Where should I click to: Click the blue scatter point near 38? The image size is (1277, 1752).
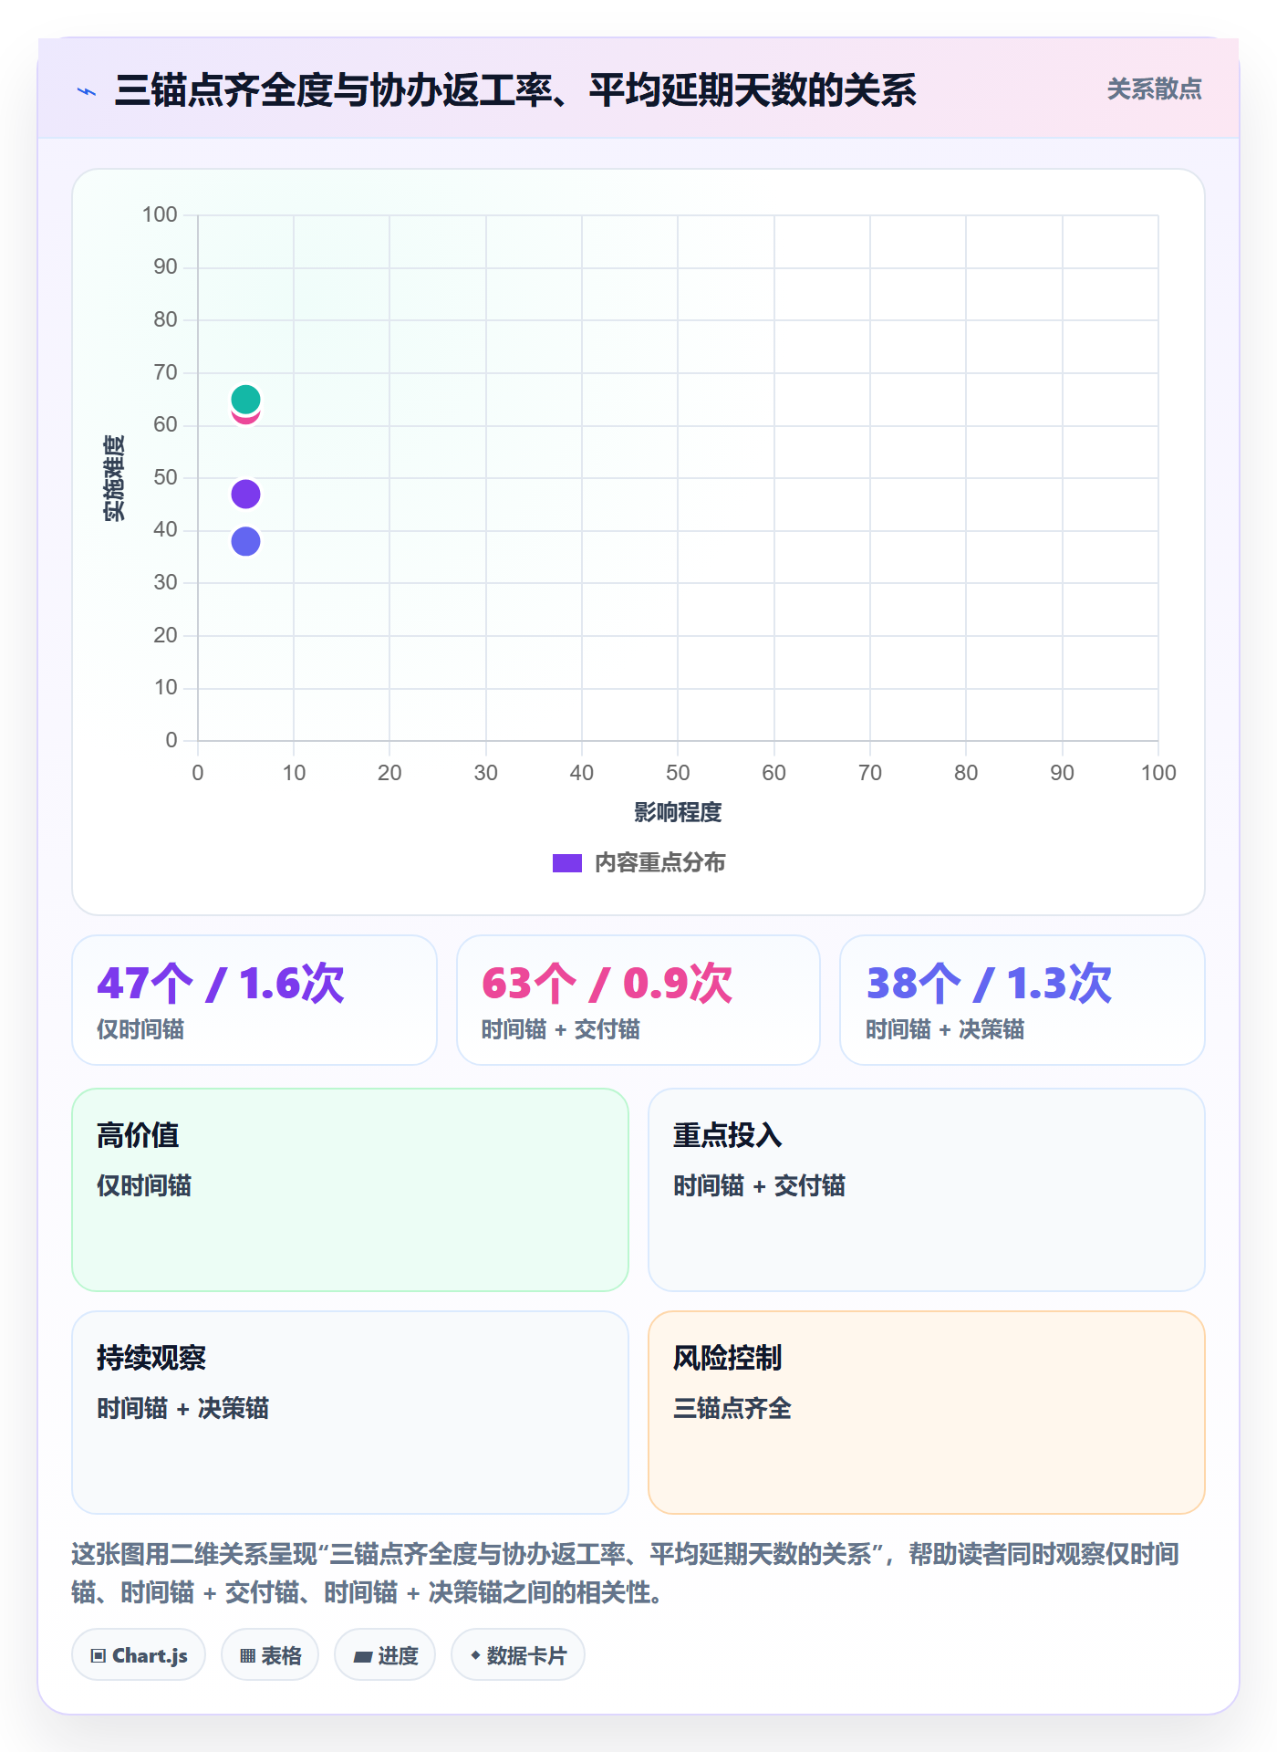245,541
